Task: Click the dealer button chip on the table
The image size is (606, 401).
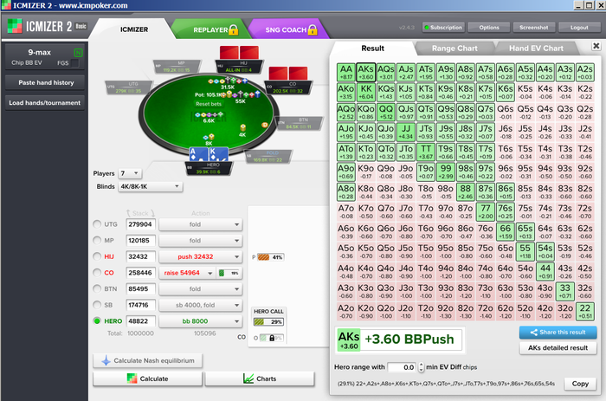Action: 265,125
